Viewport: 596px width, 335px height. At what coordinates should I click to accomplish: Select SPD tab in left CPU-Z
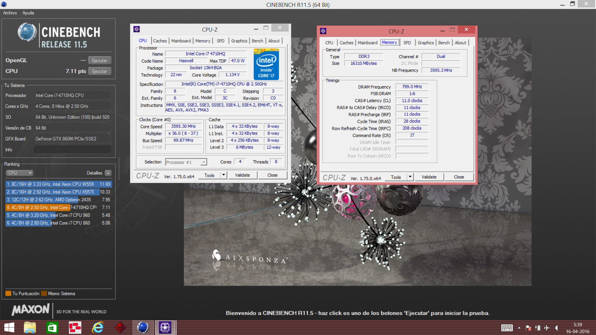click(220, 41)
